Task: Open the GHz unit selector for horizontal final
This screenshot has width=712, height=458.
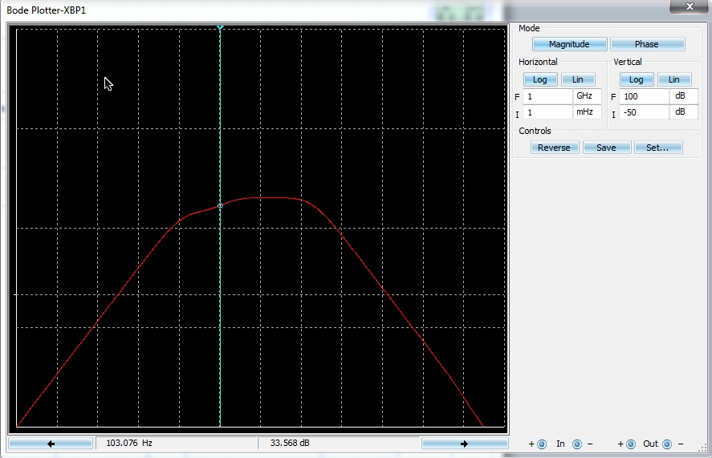Action: (x=587, y=96)
